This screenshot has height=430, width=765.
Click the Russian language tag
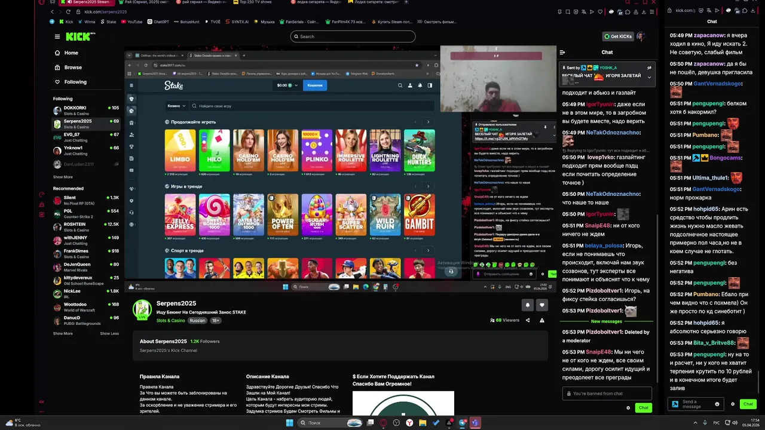click(197, 321)
